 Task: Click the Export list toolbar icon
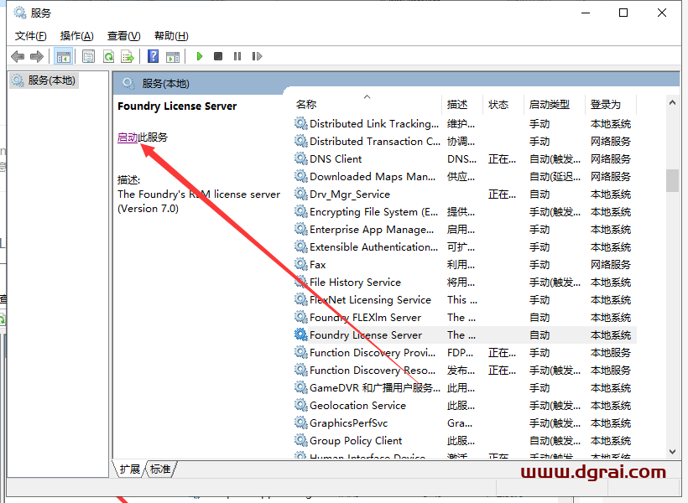coord(128,56)
